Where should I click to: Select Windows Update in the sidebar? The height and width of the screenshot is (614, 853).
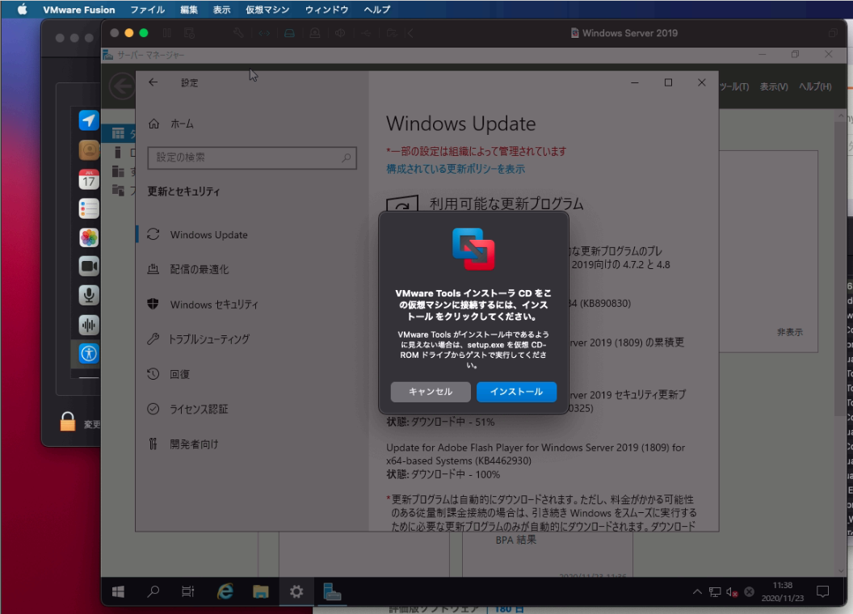(208, 234)
